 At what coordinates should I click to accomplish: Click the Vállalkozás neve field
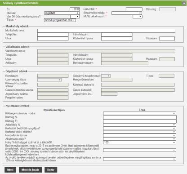point(106,51)
